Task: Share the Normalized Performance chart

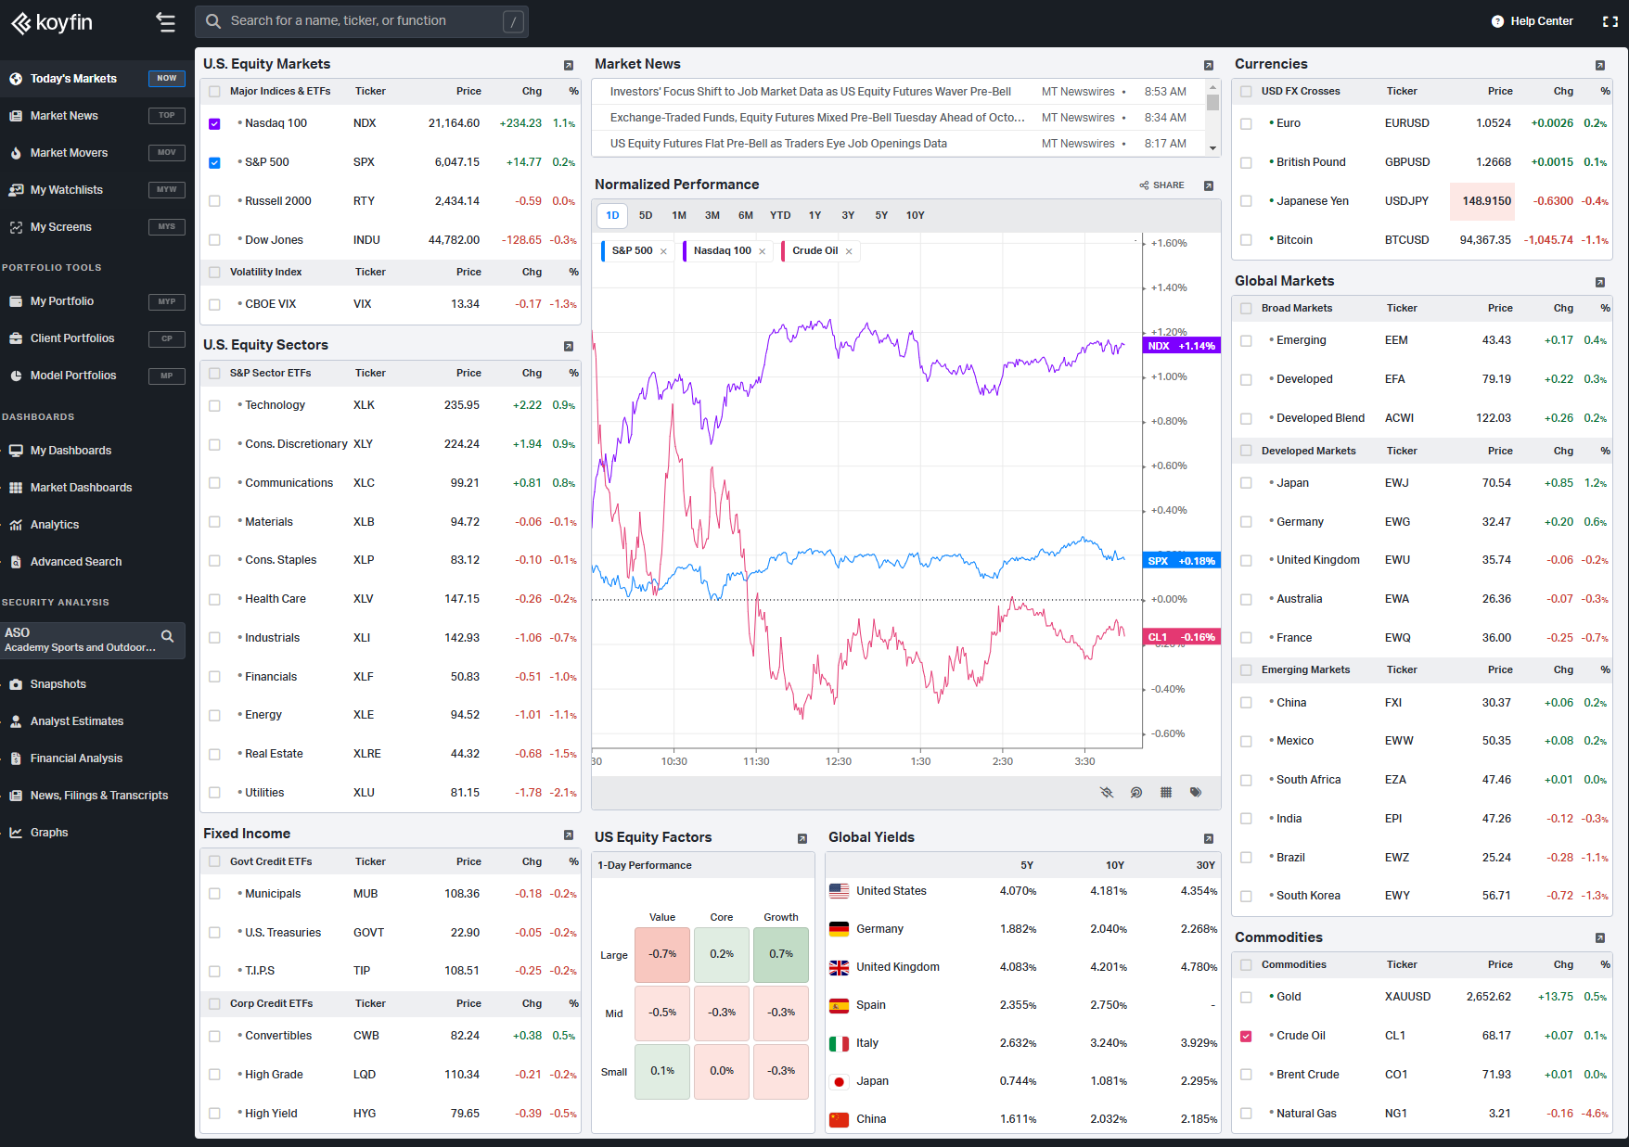Action: [1162, 185]
